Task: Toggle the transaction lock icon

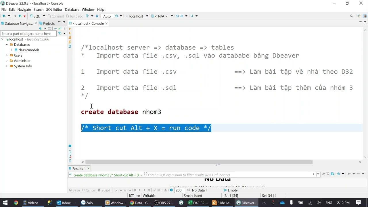Action: click(97, 16)
